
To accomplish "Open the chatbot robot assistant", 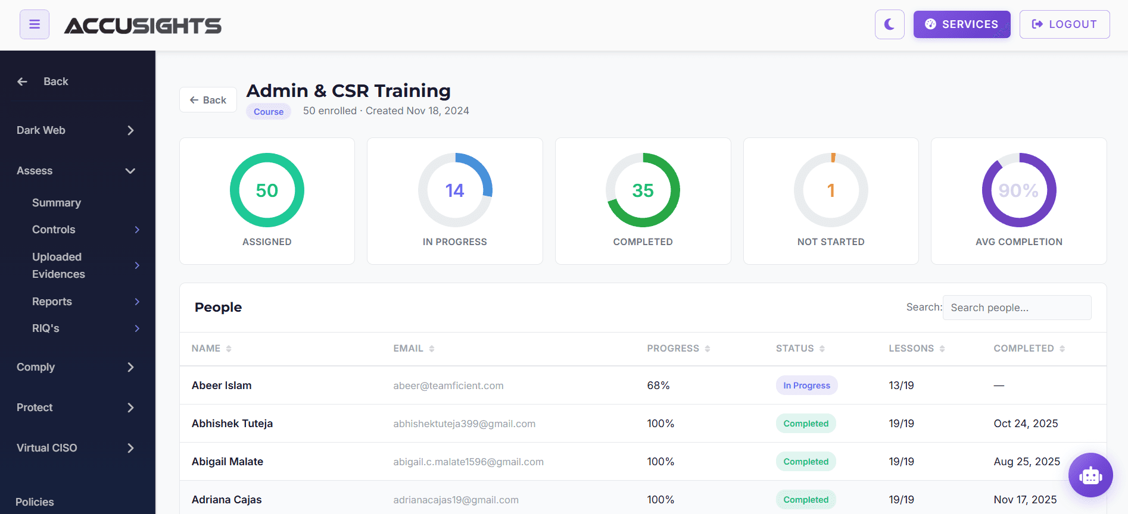I will (x=1090, y=475).
